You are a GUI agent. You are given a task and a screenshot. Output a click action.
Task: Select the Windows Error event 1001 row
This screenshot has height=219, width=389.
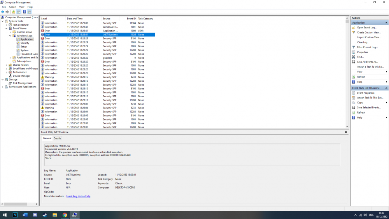(98, 27)
